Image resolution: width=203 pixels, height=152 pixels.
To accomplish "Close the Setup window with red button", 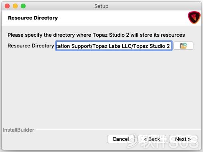I will 7,6.
